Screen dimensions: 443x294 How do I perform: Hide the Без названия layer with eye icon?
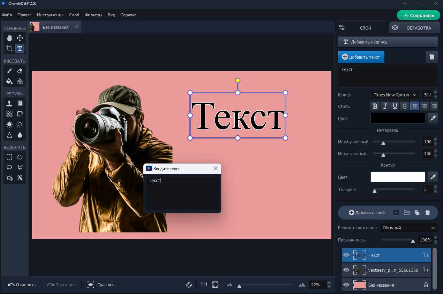tap(346, 285)
